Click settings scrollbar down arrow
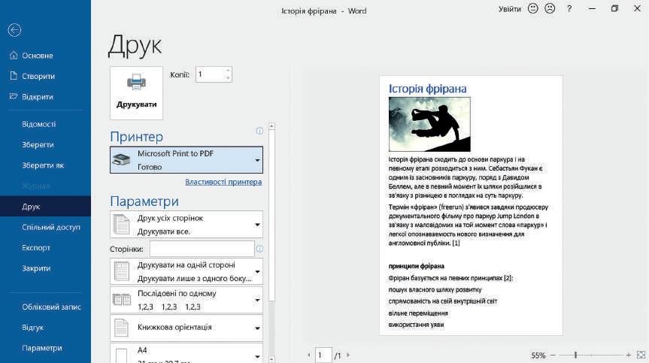Screen dimensions: 649x363 (271, 359)
